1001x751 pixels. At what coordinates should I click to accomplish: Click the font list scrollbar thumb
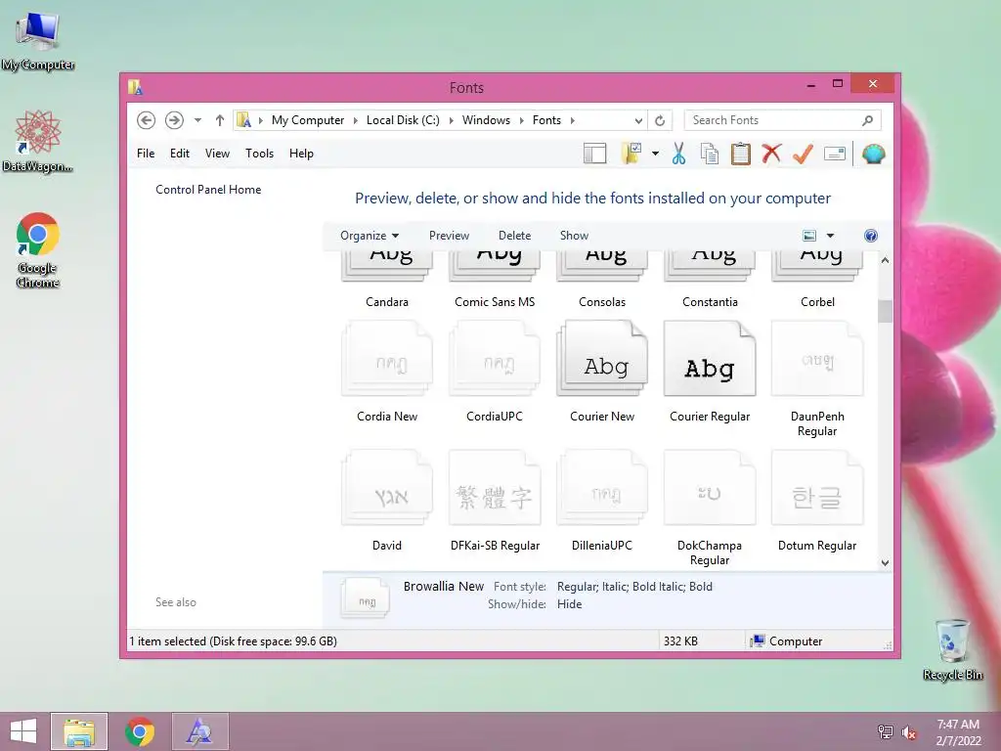tap(885, 312)
